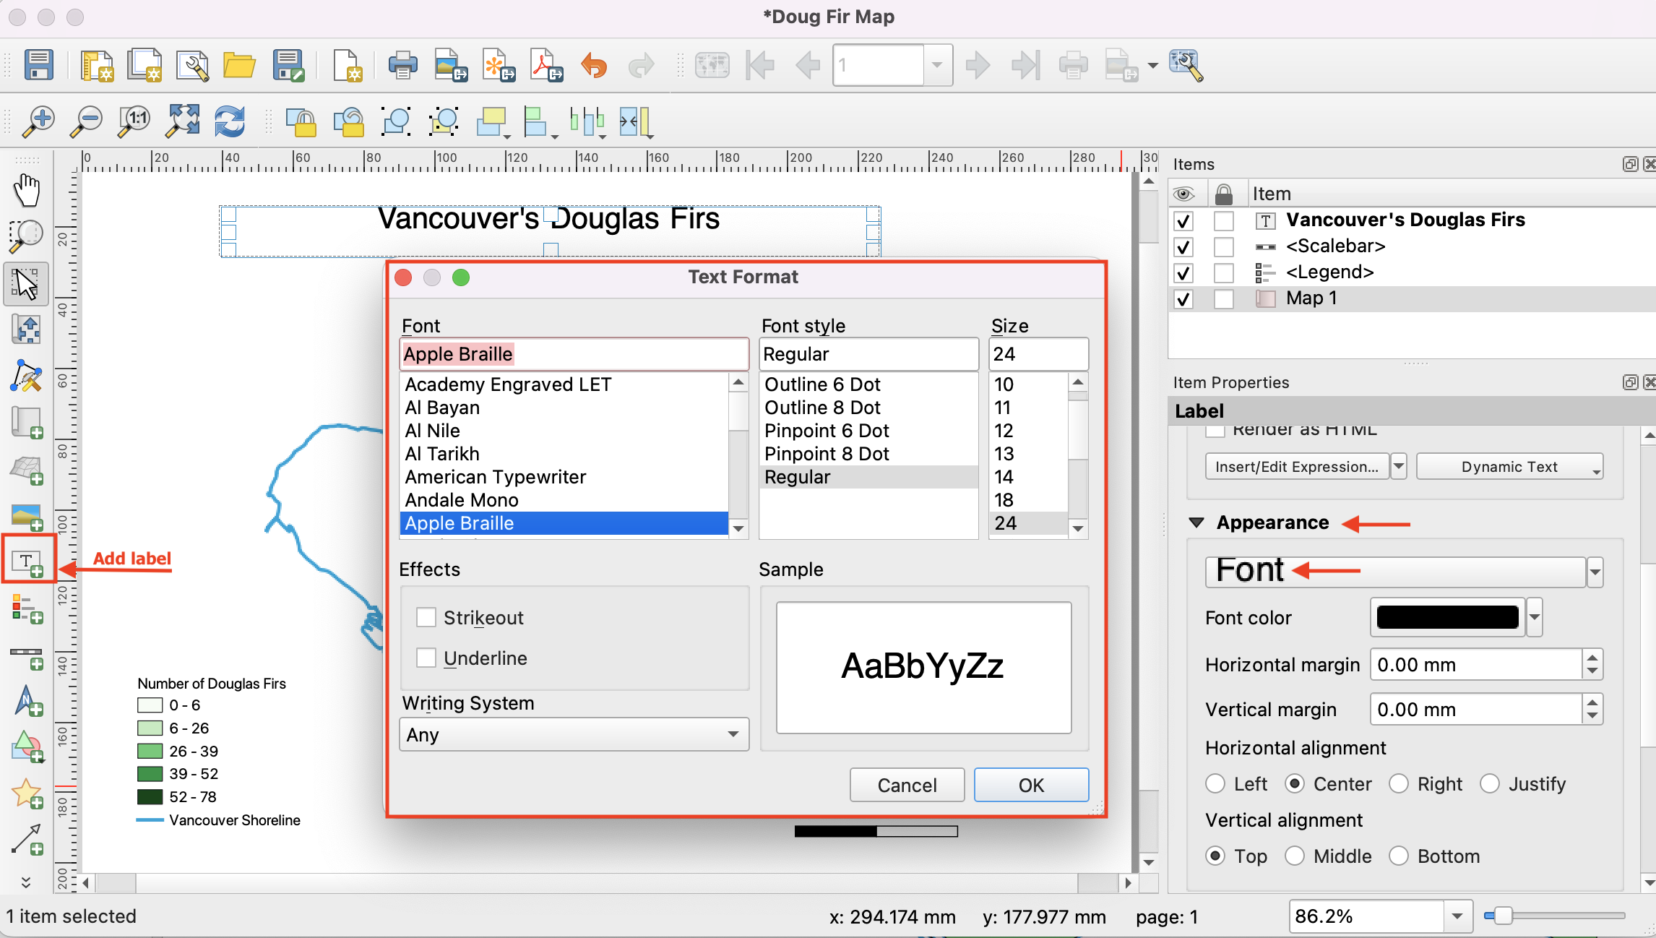Open the Dynamic Text dropdown
This screenshot has width=1656, height=938.
click(x=1510, y=467)
